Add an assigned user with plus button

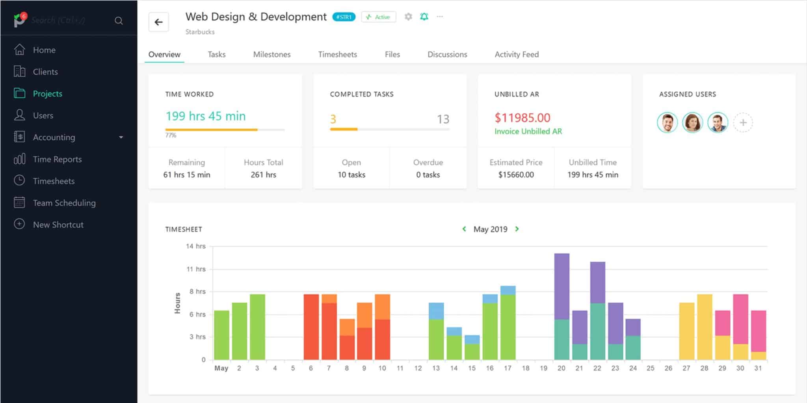coord(743,122)
